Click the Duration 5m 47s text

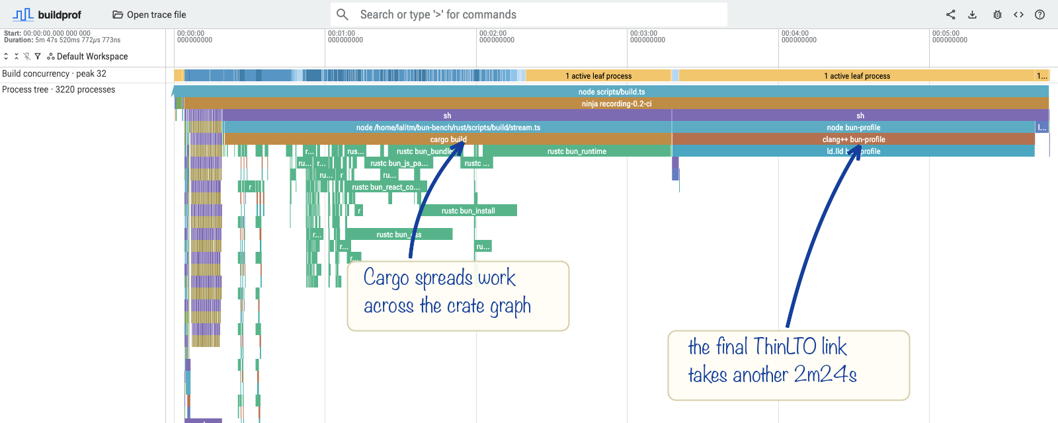coord(62,40)
